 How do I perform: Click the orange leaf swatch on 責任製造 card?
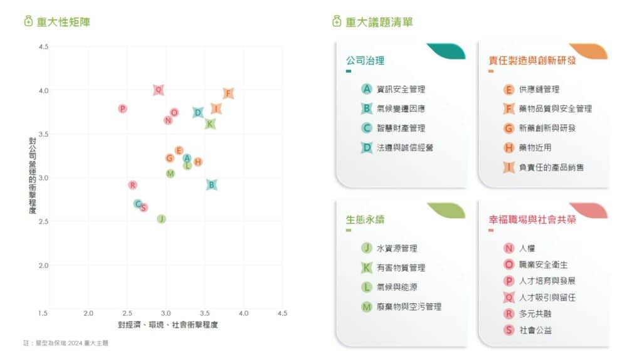coord(589,51)
